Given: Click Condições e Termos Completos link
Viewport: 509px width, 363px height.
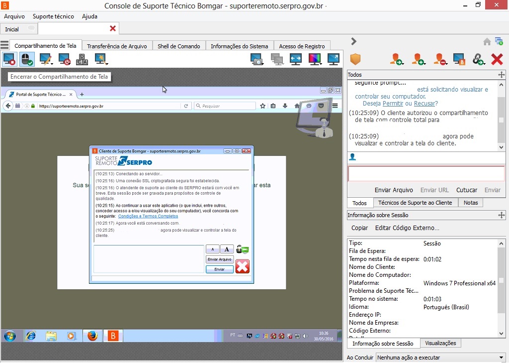Looking at the screenshot, I should (x=148, y=216).
